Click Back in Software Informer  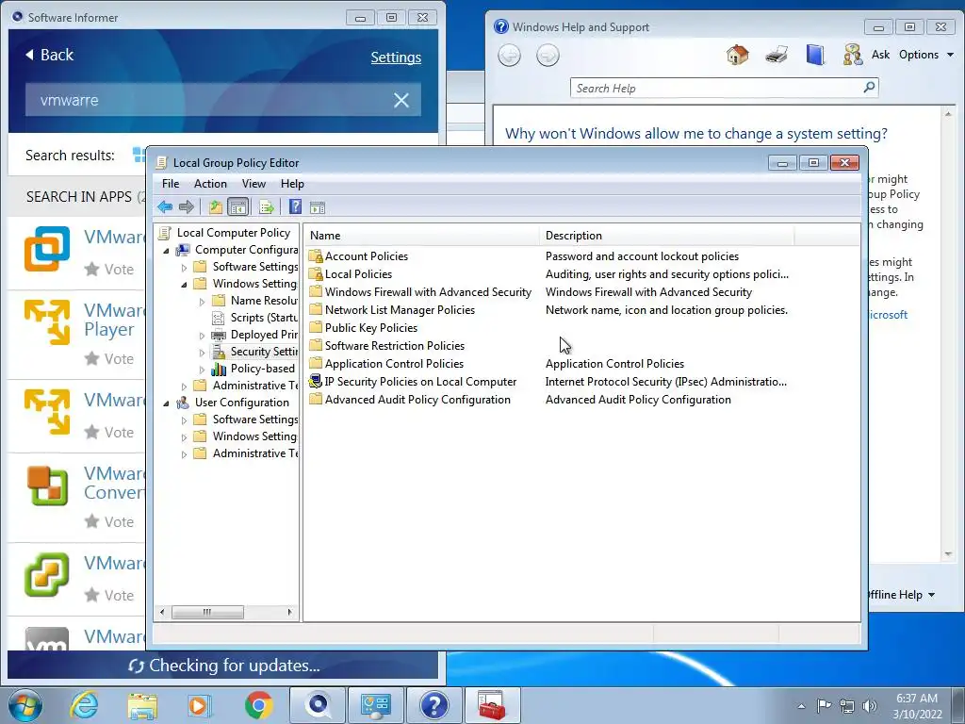pyautogui.click(x=49, y=55)
